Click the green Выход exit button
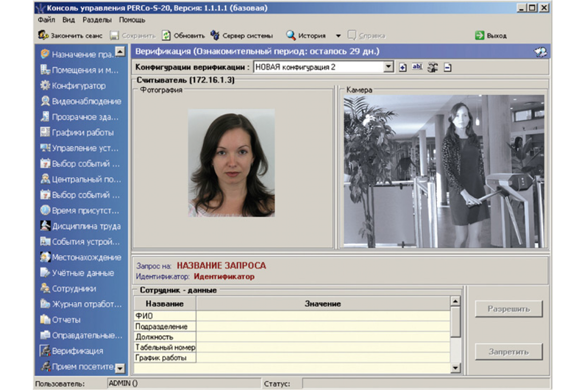585x390 pixels. [491, 36]
